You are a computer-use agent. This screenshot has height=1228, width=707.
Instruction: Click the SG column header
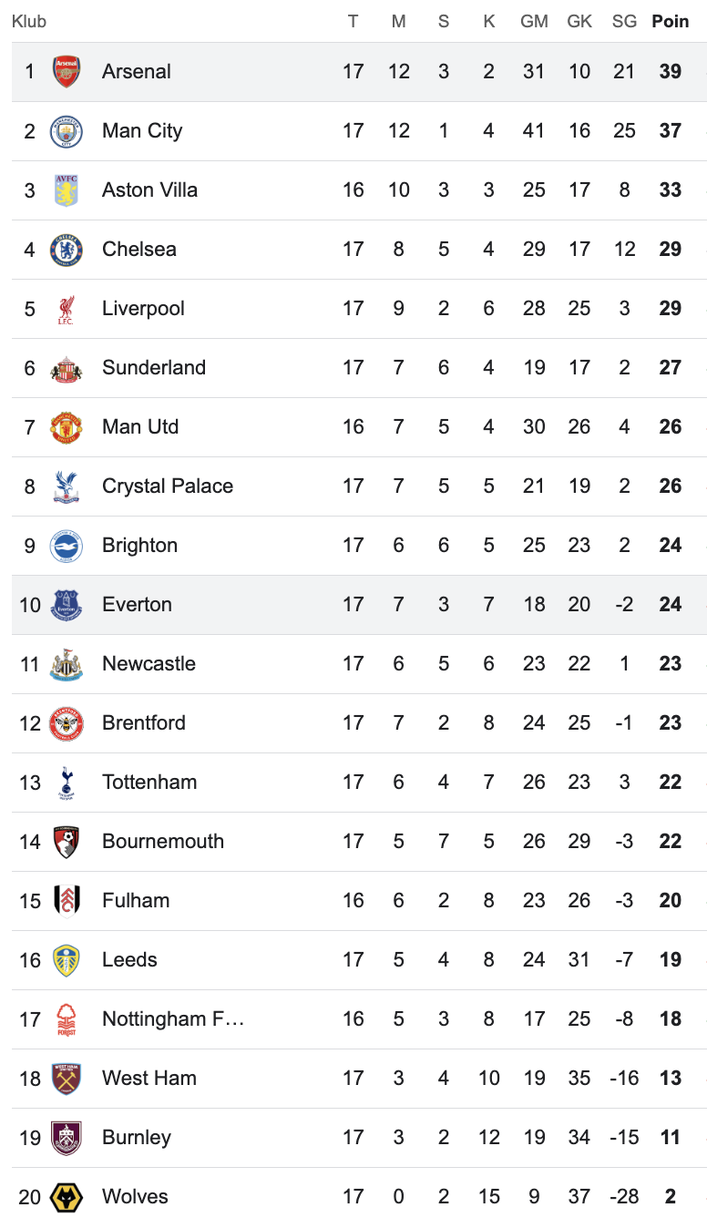[624, 21]
